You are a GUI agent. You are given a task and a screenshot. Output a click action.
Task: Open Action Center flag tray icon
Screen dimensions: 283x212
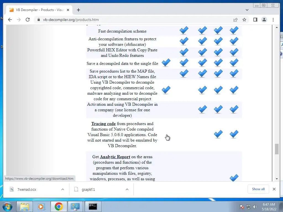pos(242,207)
